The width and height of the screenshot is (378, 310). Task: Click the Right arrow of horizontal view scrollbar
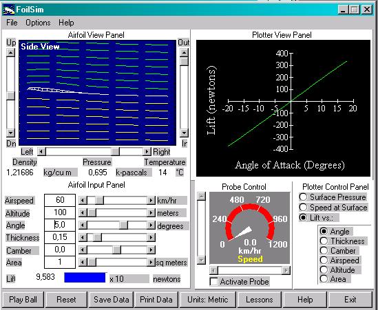(x=147, y=152)
